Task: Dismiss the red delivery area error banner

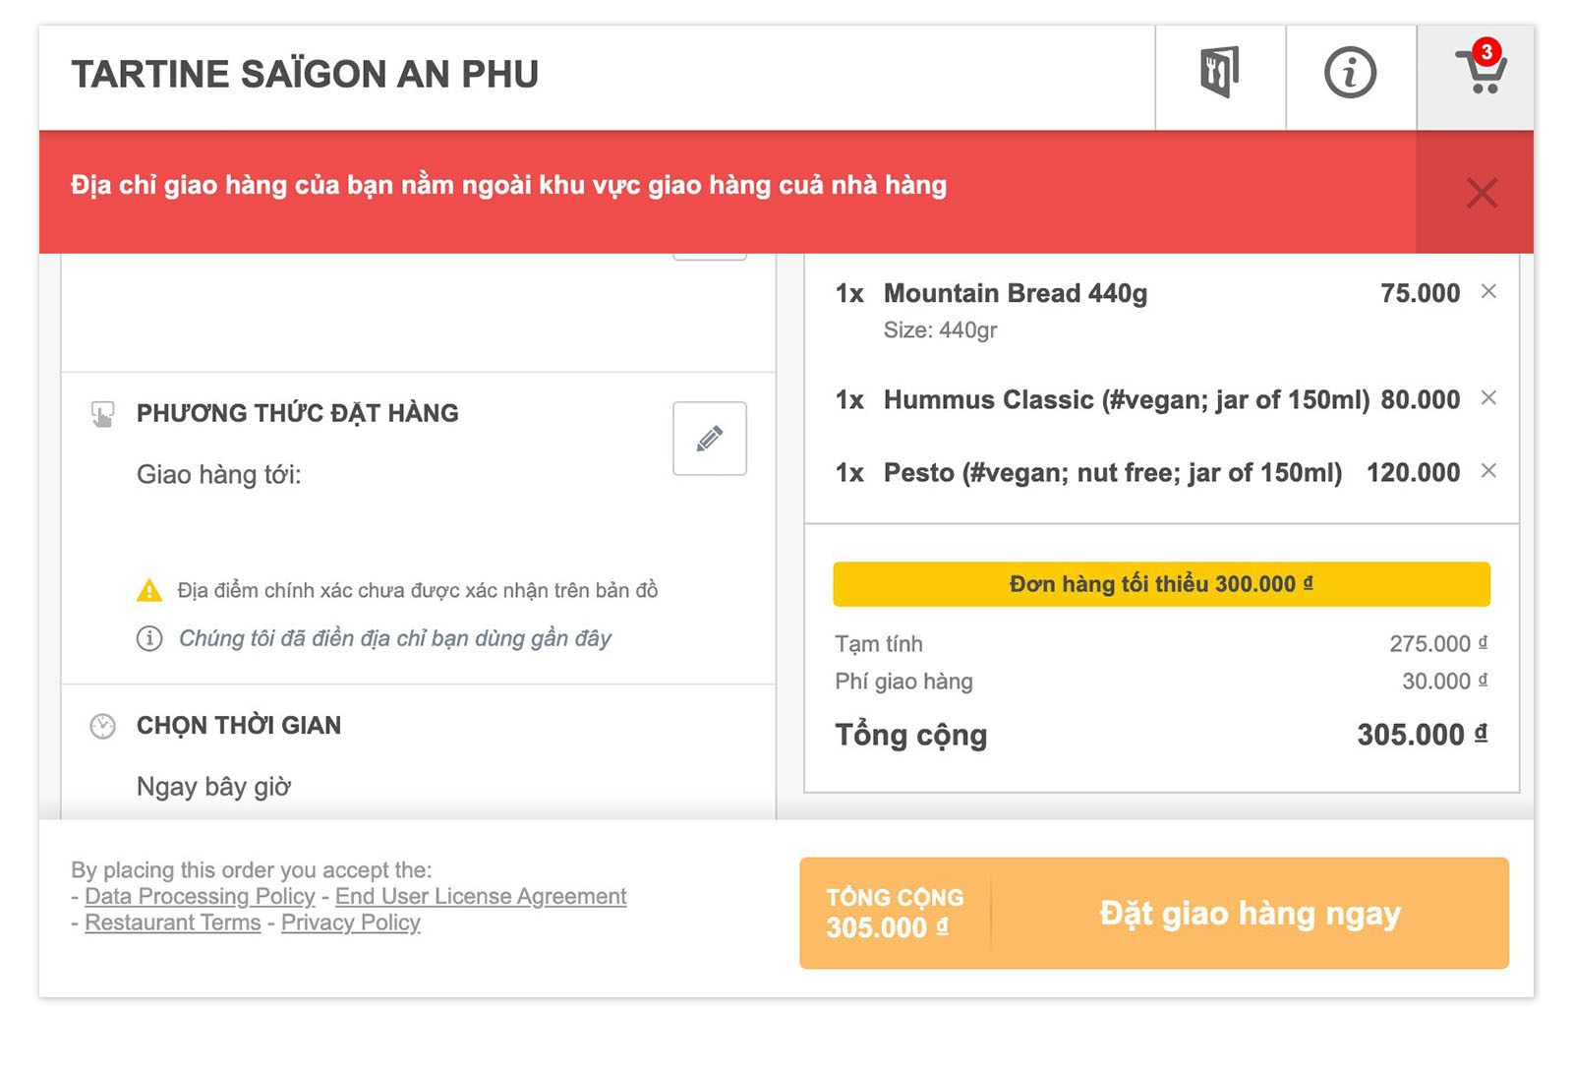Action: [x=1481, y=193]
